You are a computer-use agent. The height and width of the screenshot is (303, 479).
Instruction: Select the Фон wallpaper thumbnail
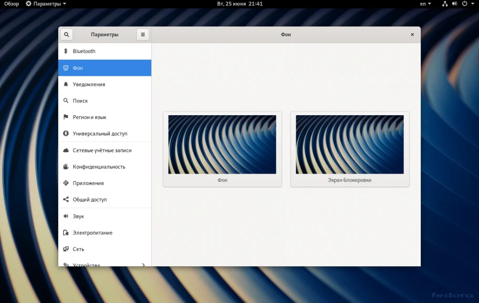tap(222, 145)
